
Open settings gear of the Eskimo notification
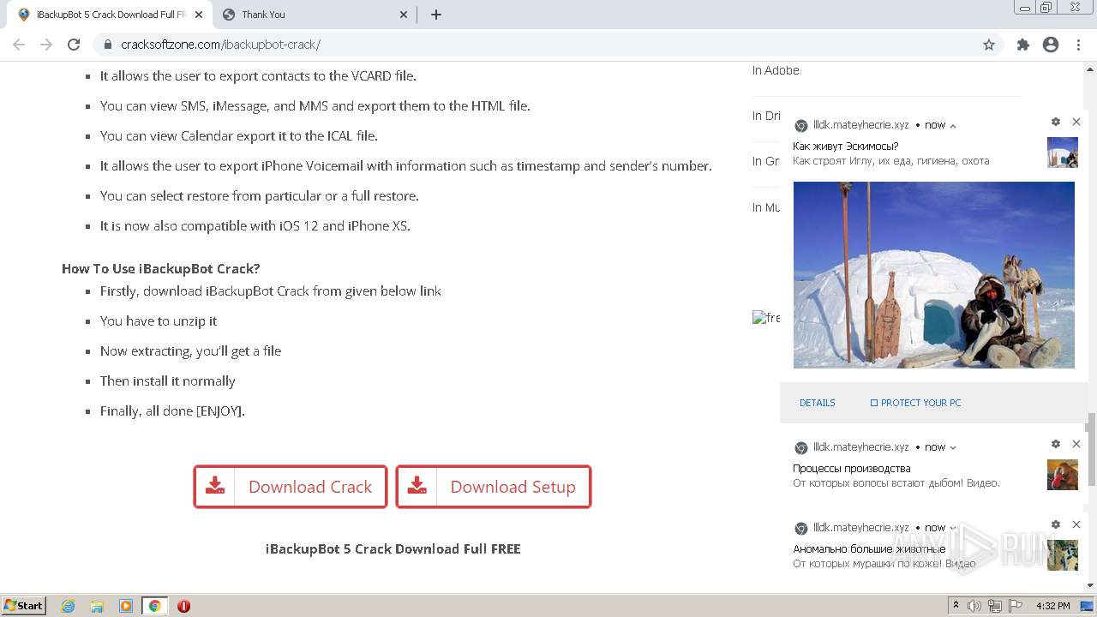(1056, 122)
